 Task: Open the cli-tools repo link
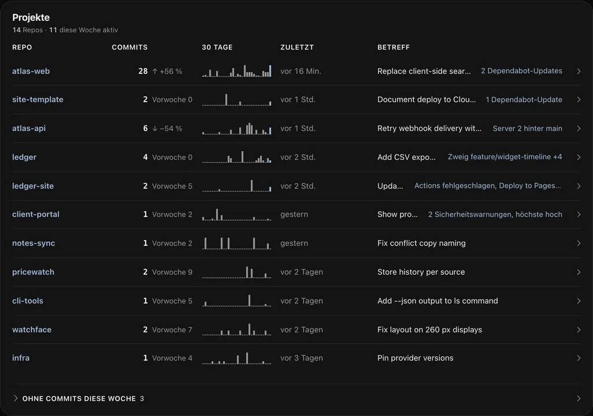[x=28, y=301]
